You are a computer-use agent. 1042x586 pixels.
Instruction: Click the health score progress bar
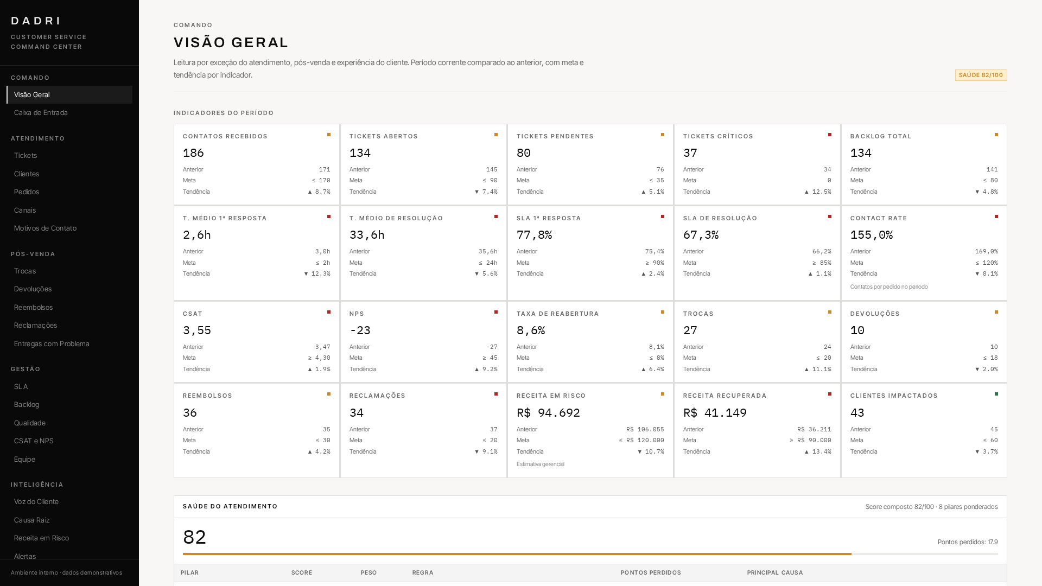point(590,554)
